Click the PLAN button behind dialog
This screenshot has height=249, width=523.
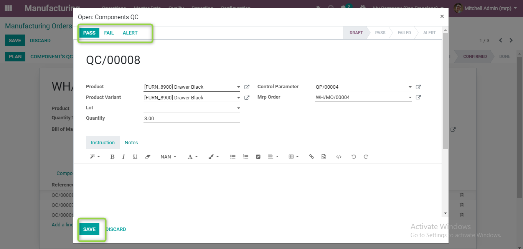point(15,56)
